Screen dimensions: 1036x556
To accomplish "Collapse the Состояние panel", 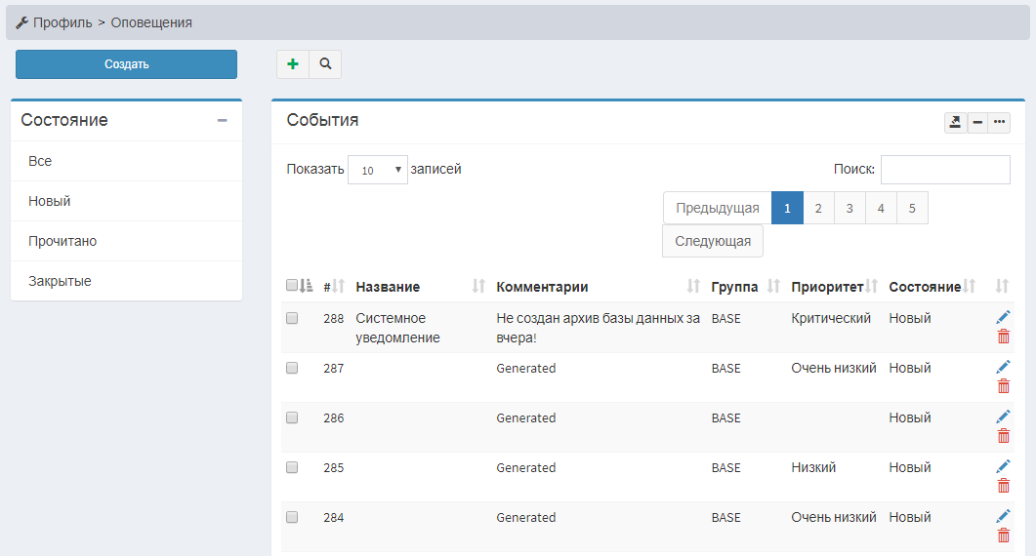I will pos(222,121).
